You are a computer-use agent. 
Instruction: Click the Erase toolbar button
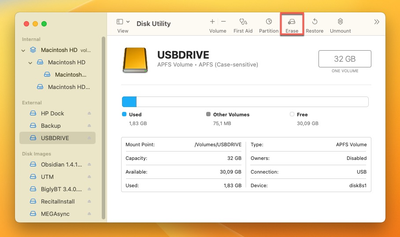point(292,26)
